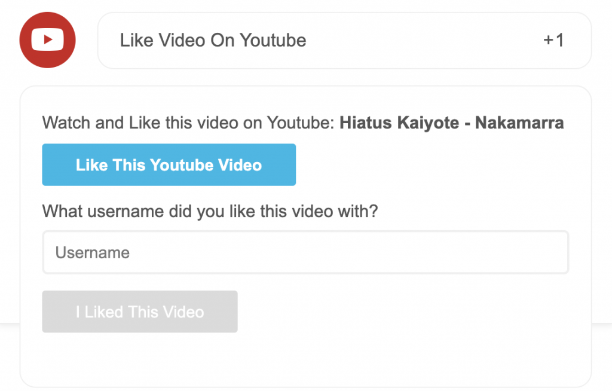The image size is (612, 391).
Task: Click the Username placeholder text
Action: tap(92, 253)
